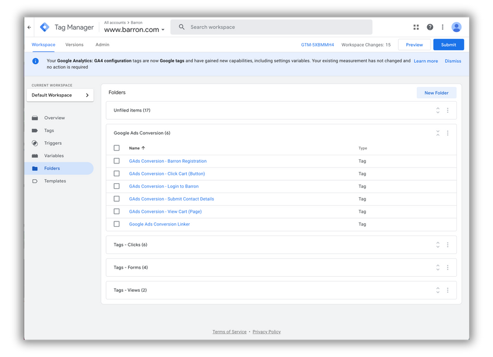Click Workspace Changes: 15 text
This screenshot has height=357, width=493.
click(366, 45)
